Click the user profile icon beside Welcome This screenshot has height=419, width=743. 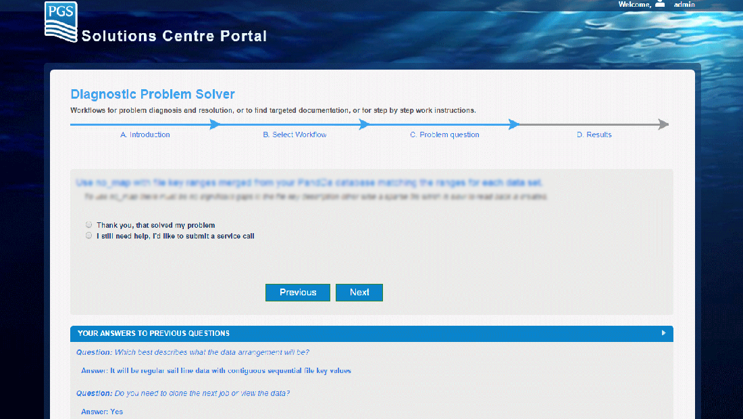[660, 4]
